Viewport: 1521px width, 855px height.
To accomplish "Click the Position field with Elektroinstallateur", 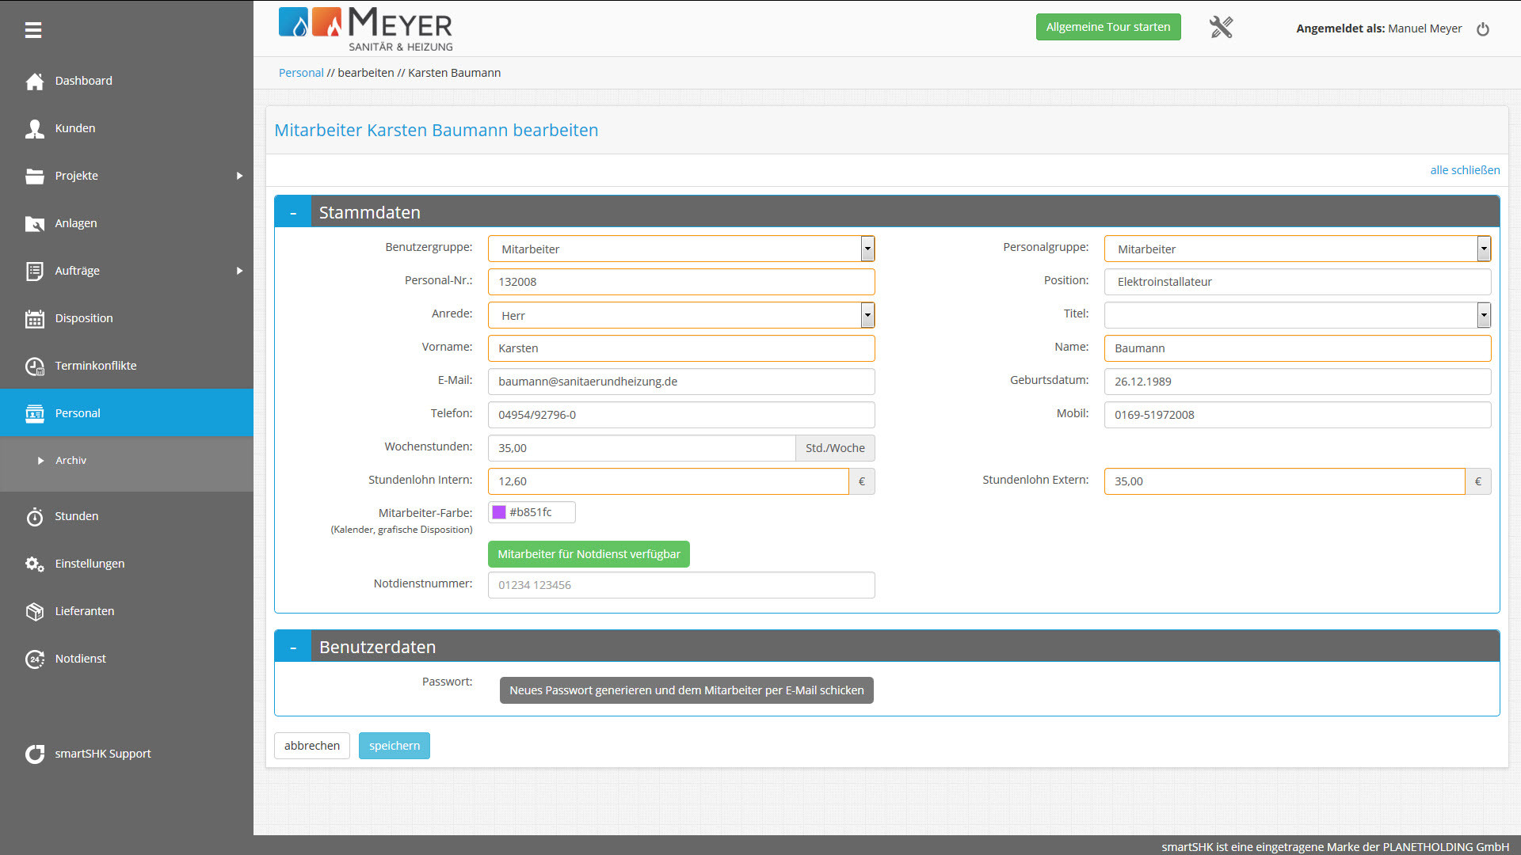I will click(x=1298, y=282).
